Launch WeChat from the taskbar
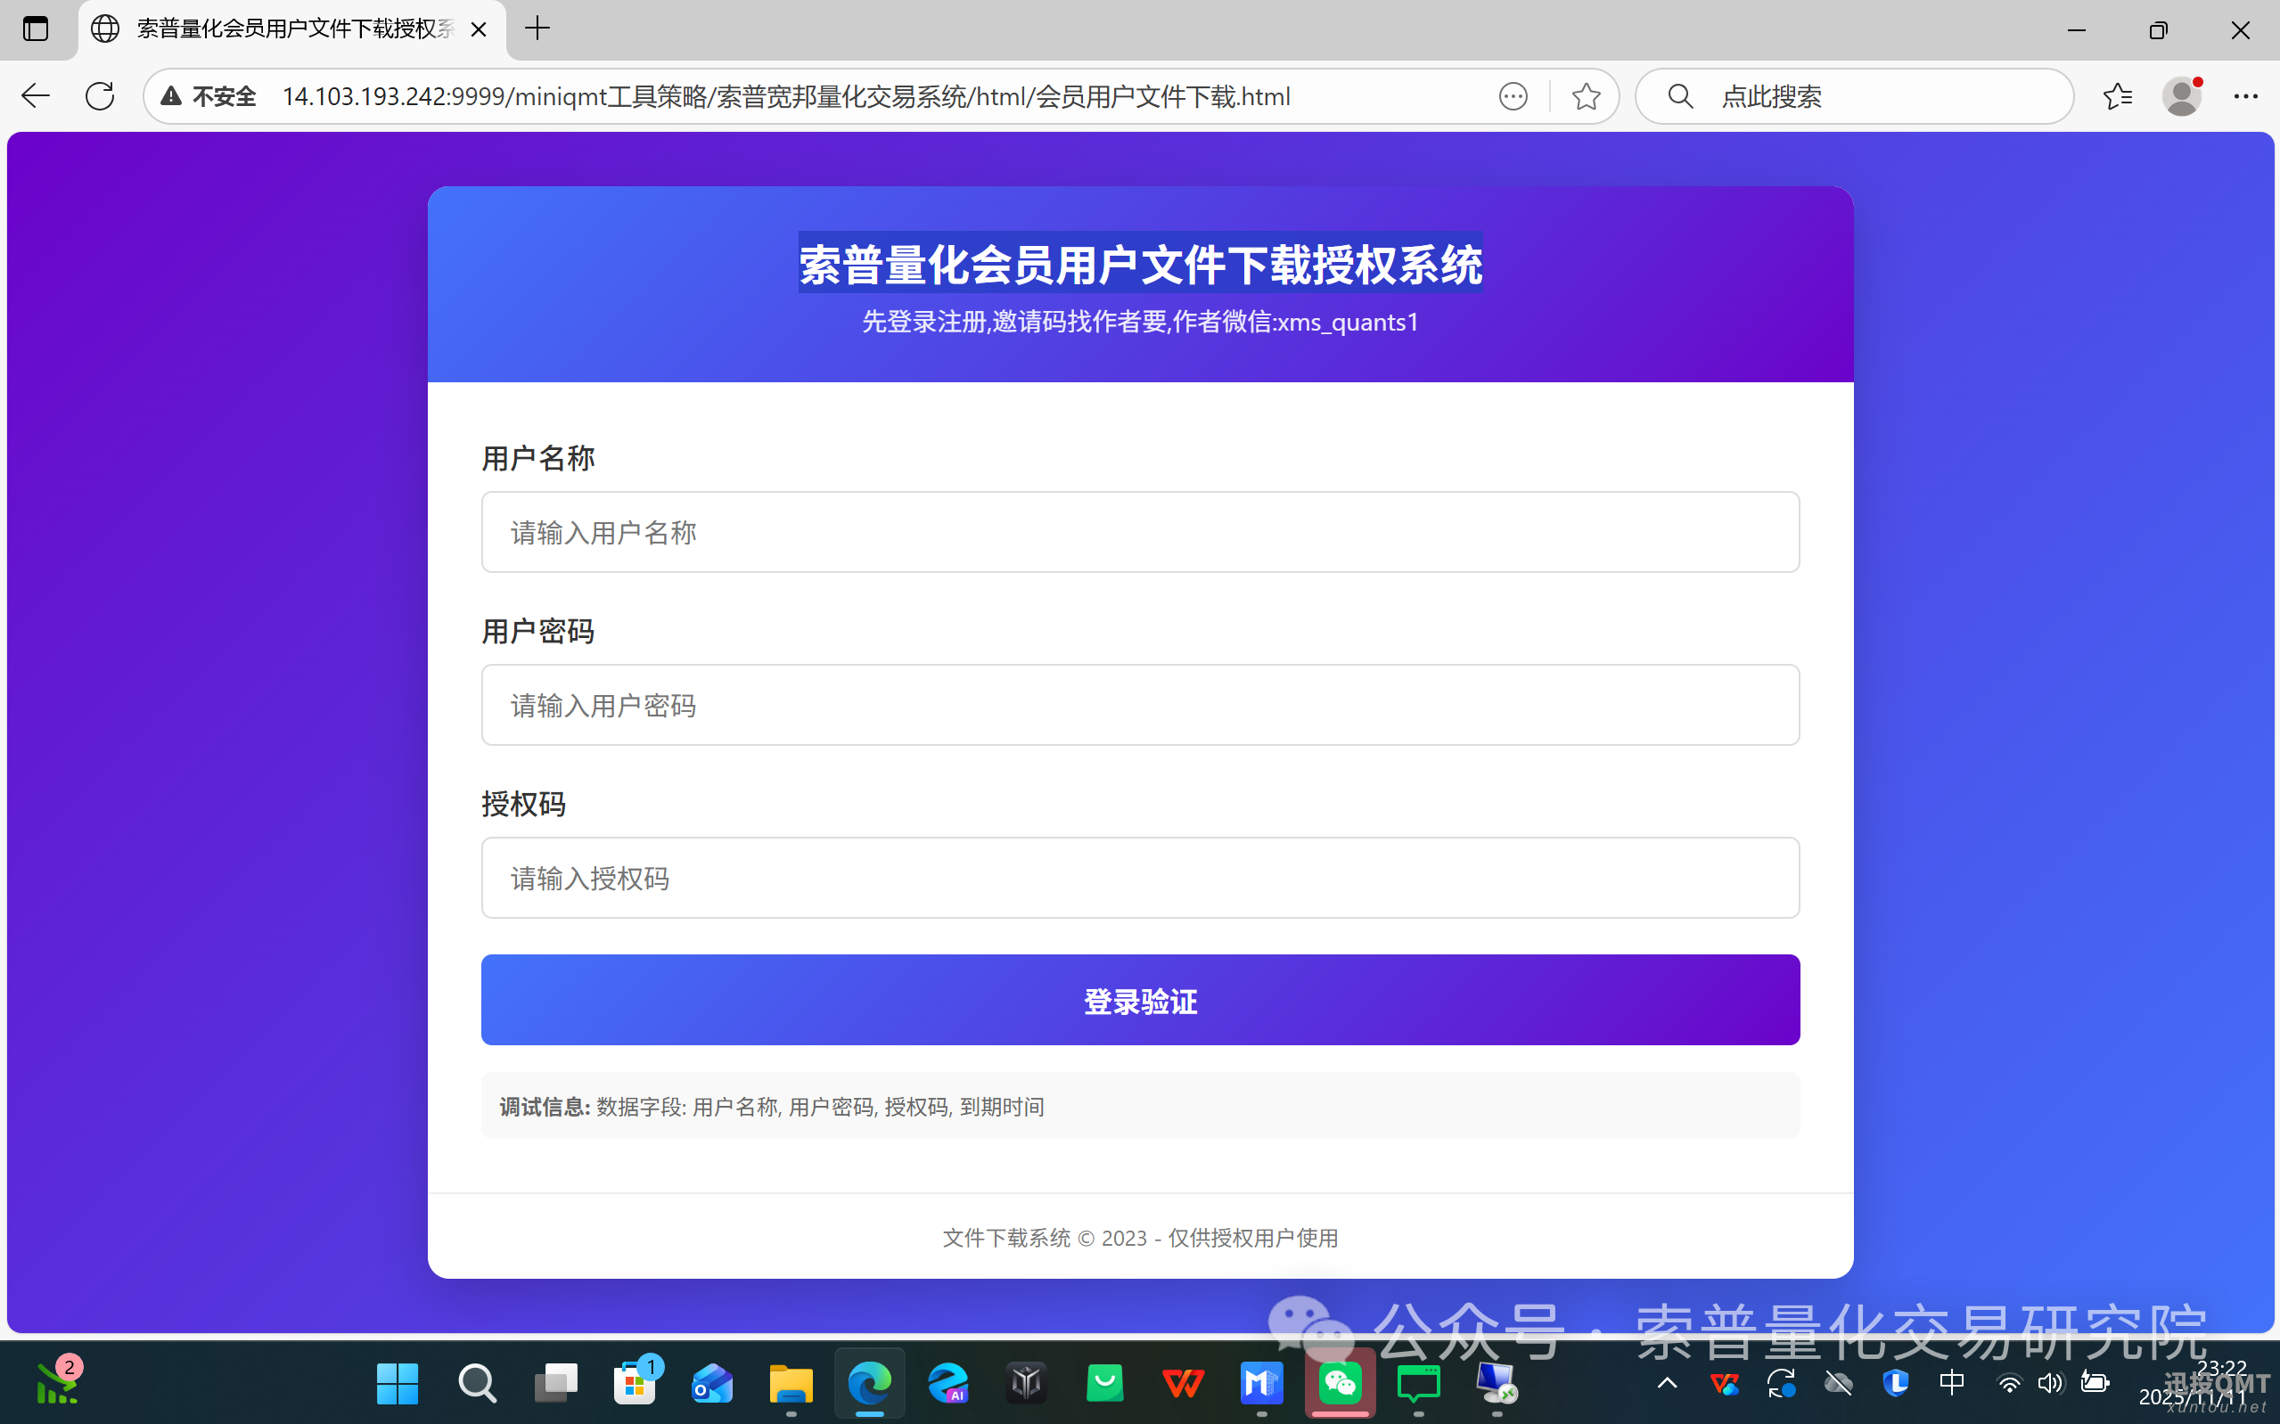Viewport: 2280px width, 1424px height. coord(1341,1384)
